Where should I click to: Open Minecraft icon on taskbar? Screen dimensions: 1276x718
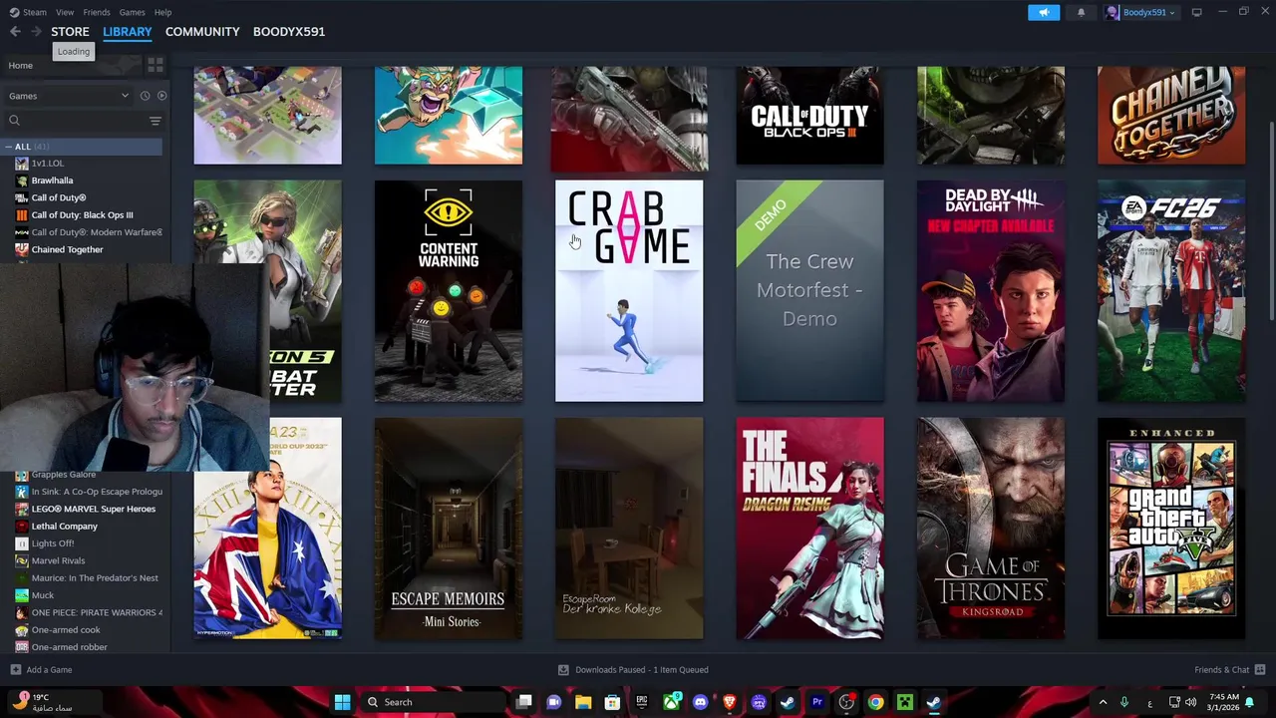[x=904, y=702]
